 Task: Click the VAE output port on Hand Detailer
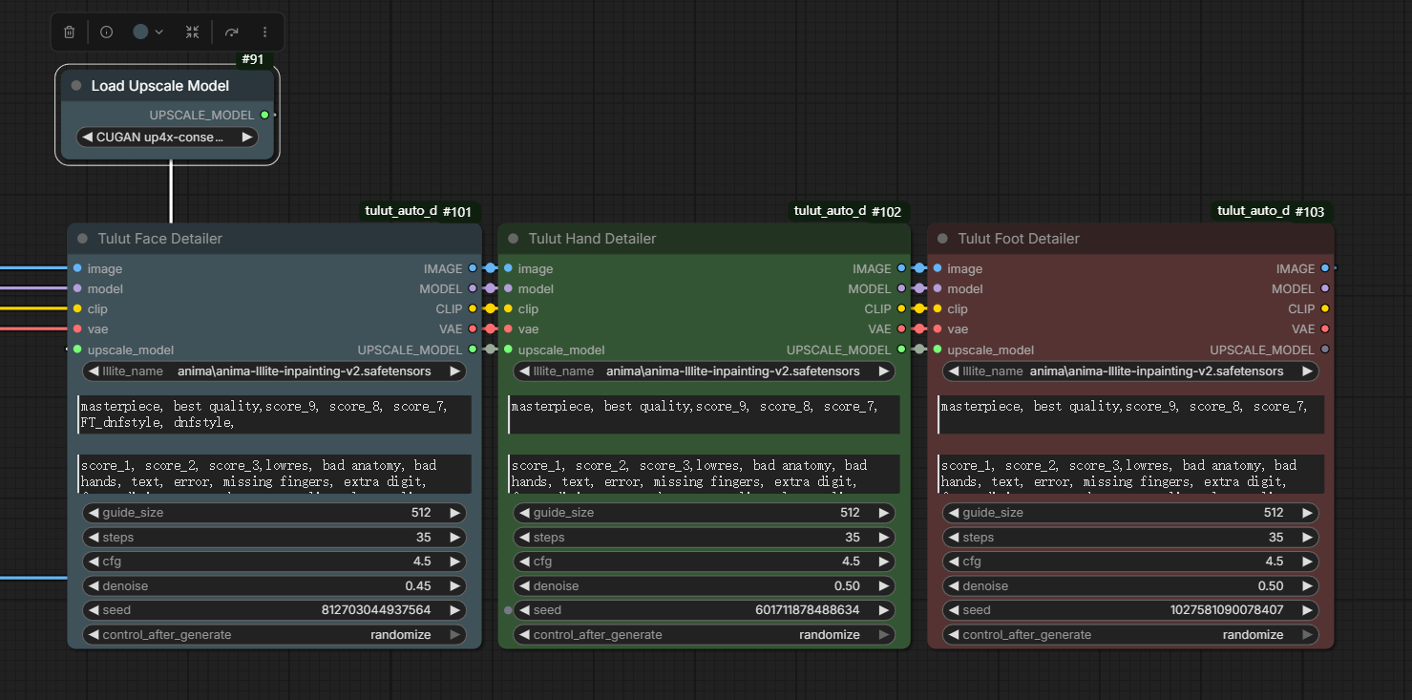click(901, 329)
